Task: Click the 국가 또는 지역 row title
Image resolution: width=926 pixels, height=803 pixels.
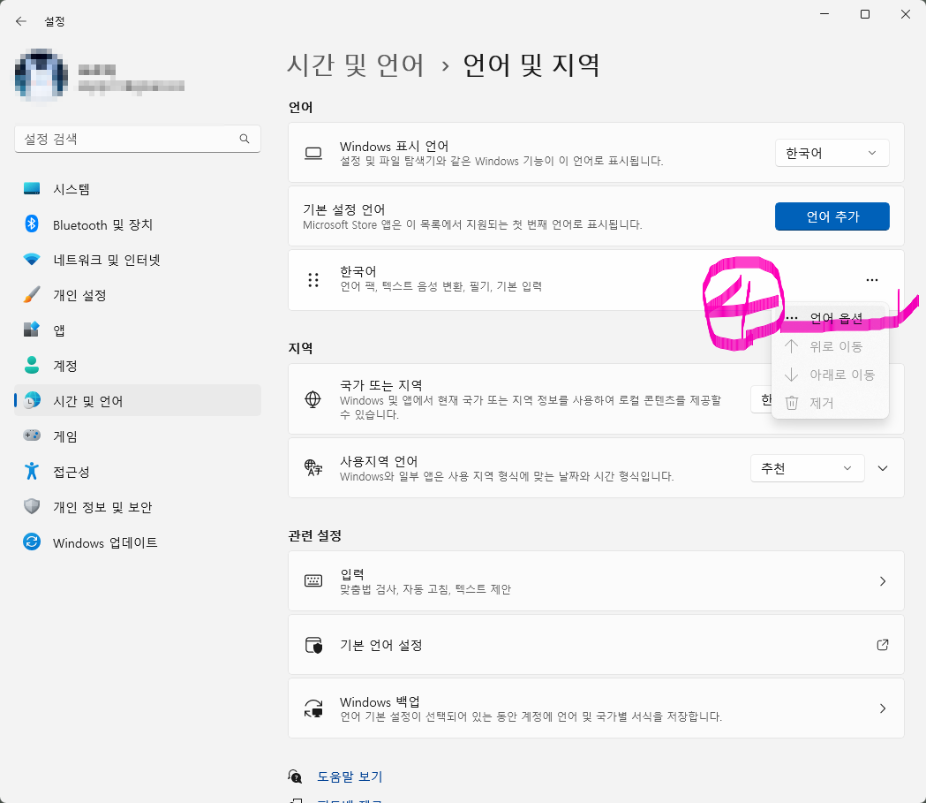Action: 381,385
